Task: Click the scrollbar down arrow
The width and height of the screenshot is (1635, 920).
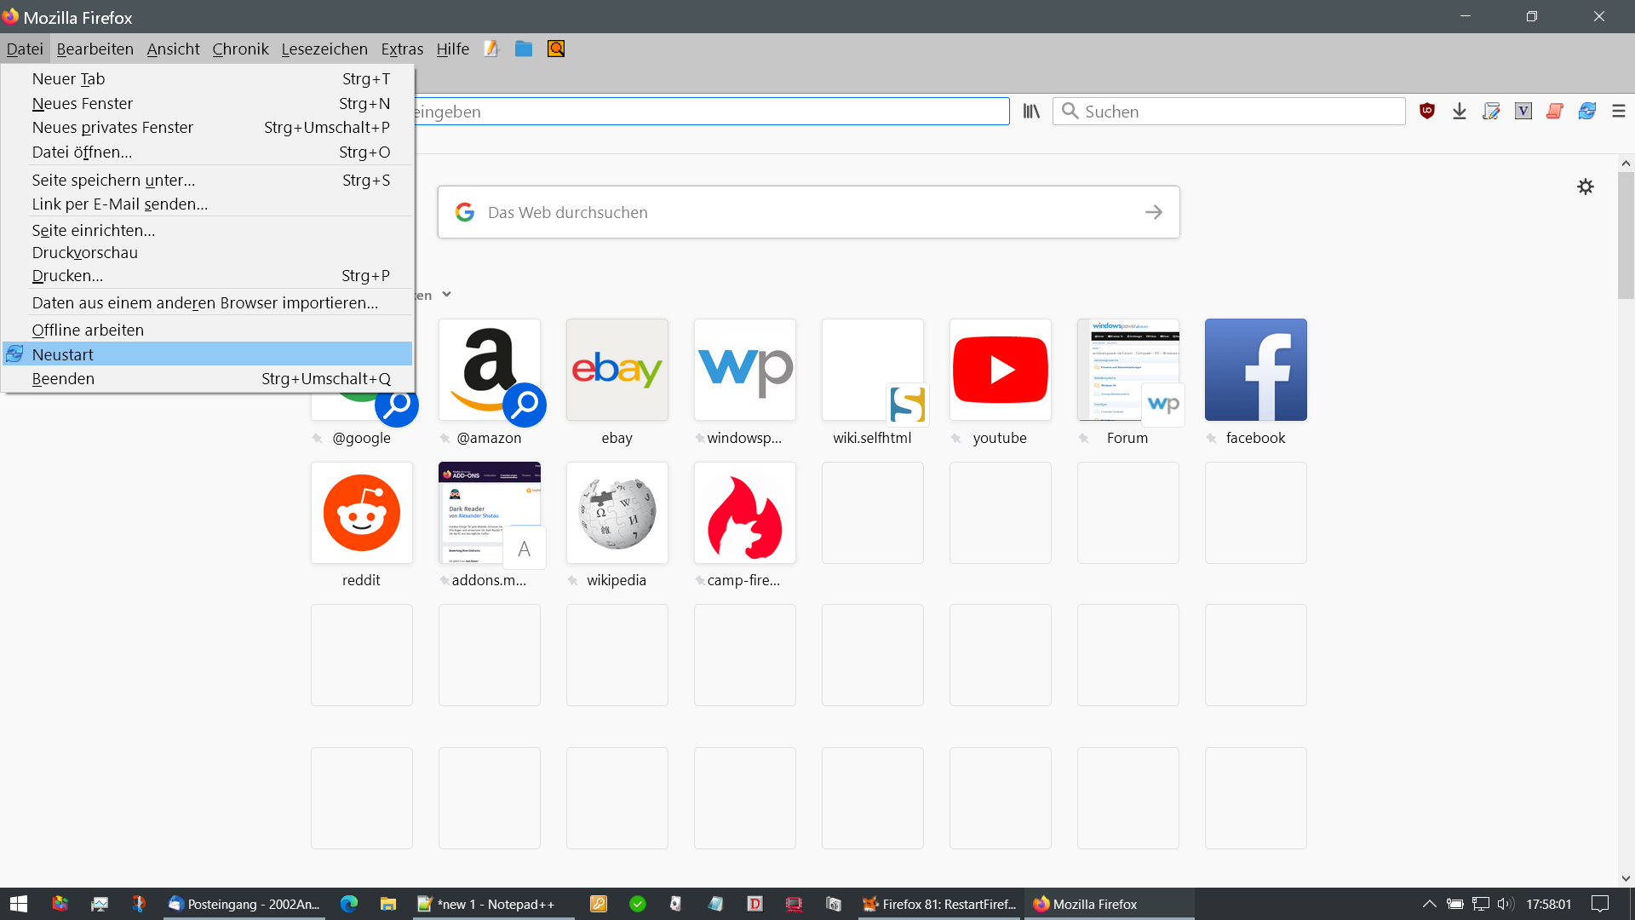Action: [1626, 878]
